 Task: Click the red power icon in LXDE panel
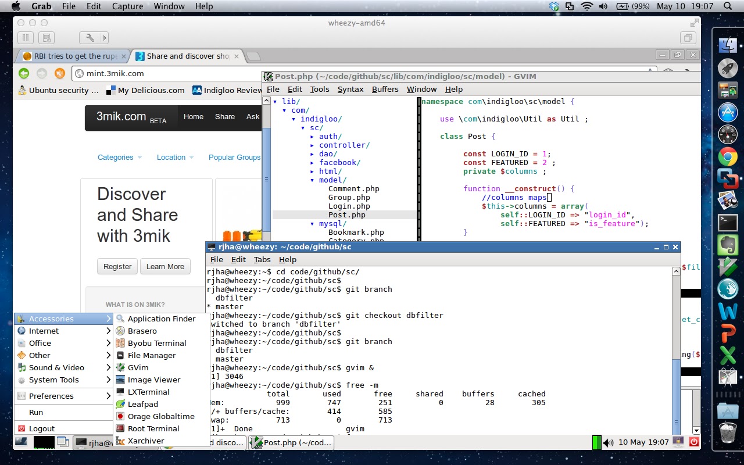click(693, 442)
